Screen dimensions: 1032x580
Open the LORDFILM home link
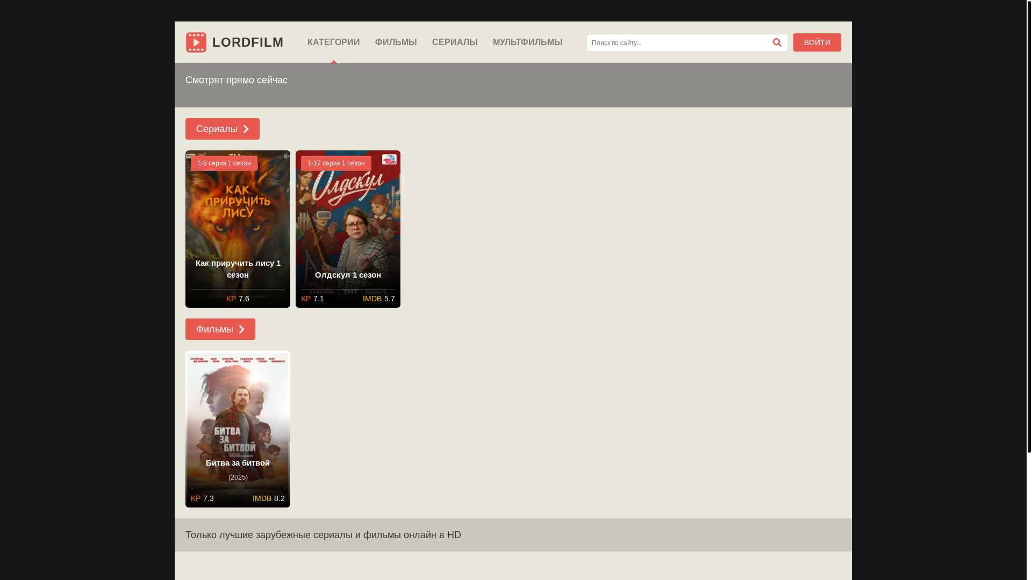click(x=235, y=42)
